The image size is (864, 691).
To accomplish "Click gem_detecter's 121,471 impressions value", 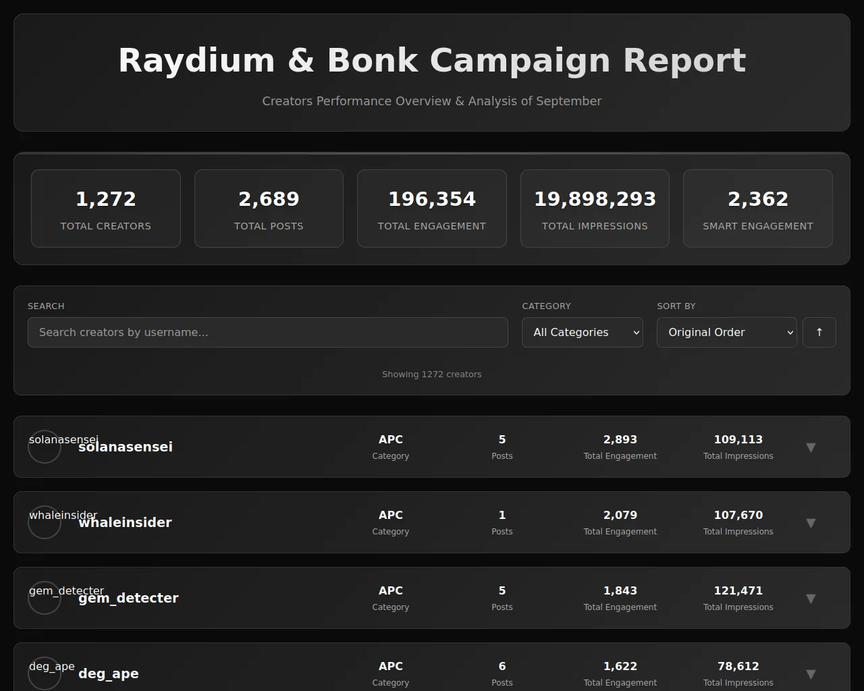I will point(738,590).
